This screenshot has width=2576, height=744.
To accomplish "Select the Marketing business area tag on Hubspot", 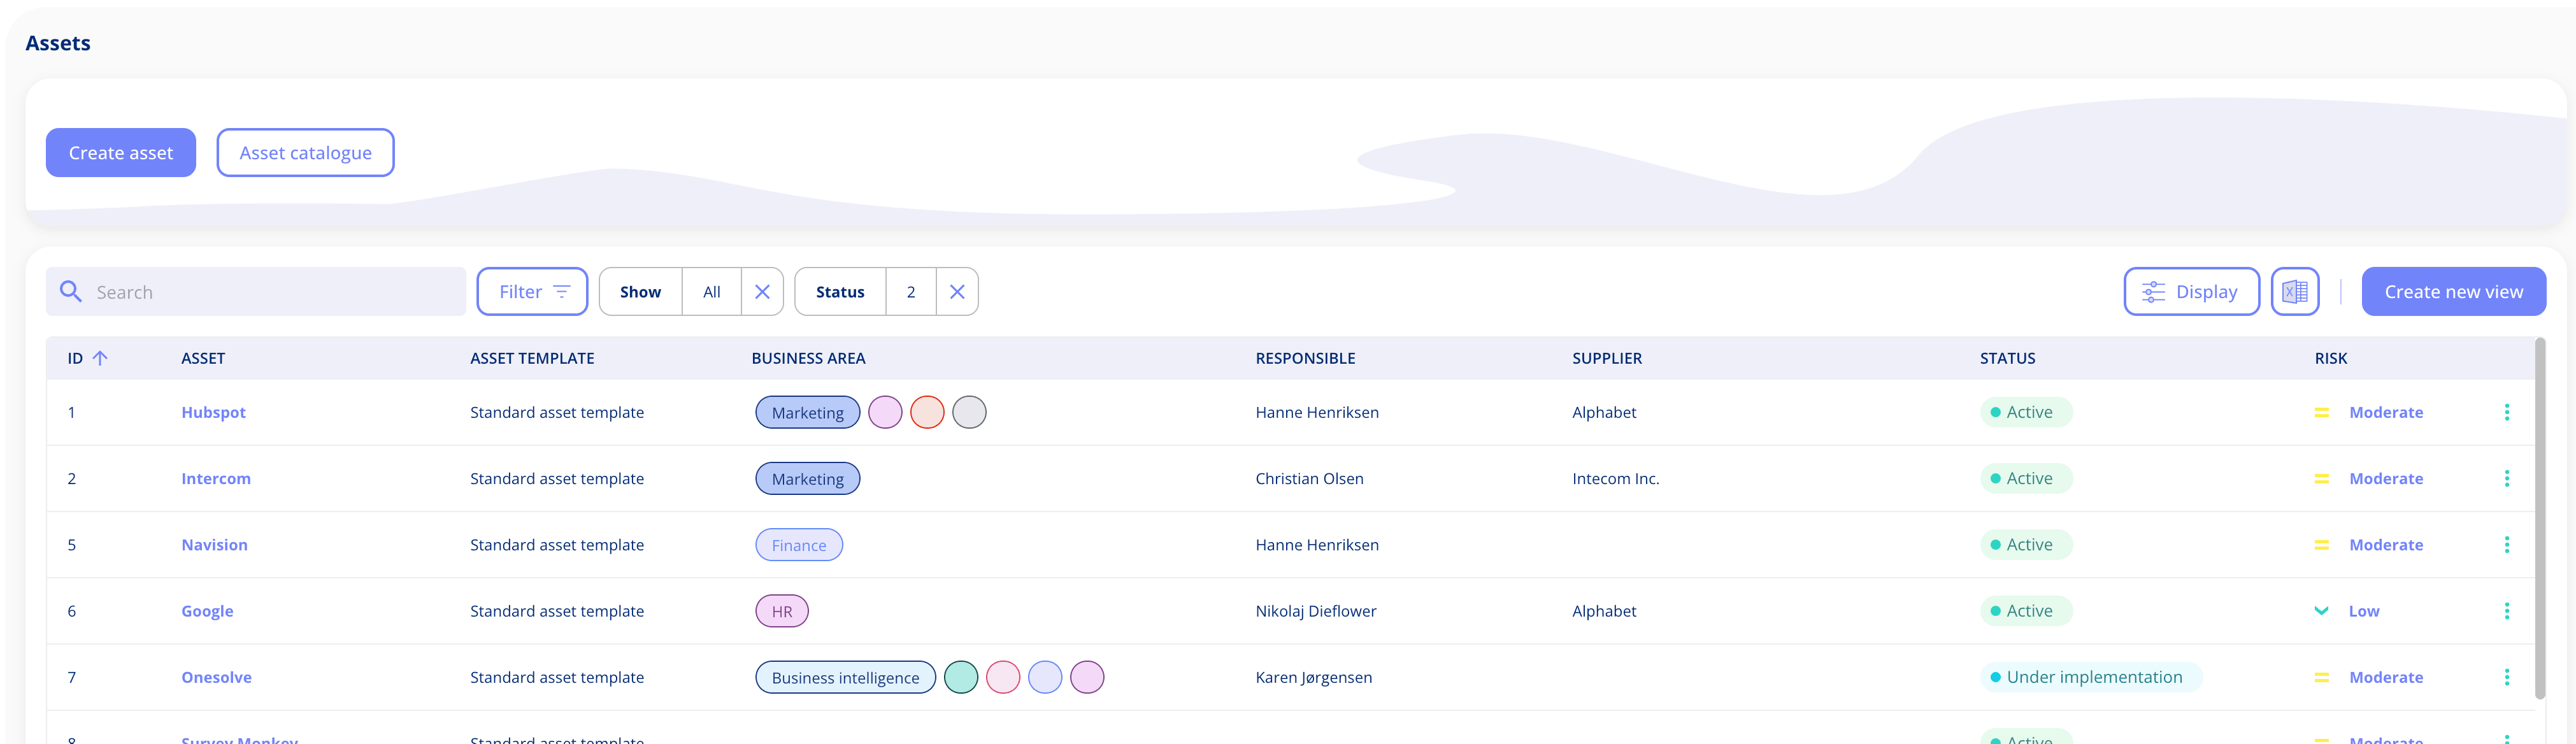I will pos(807,412).
